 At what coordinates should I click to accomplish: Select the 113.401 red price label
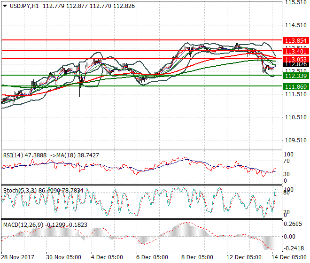[296, 51]
